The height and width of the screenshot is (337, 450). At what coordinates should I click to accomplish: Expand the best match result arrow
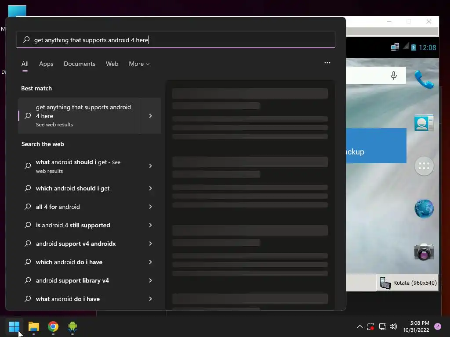[x=150, y=116]
